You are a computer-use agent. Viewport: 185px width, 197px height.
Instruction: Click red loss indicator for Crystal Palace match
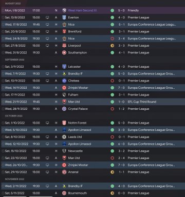(x=113, y=109)
